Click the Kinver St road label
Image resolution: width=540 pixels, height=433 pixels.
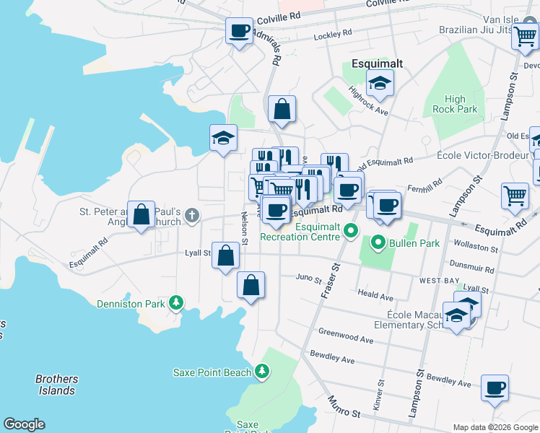click(378, 395)
